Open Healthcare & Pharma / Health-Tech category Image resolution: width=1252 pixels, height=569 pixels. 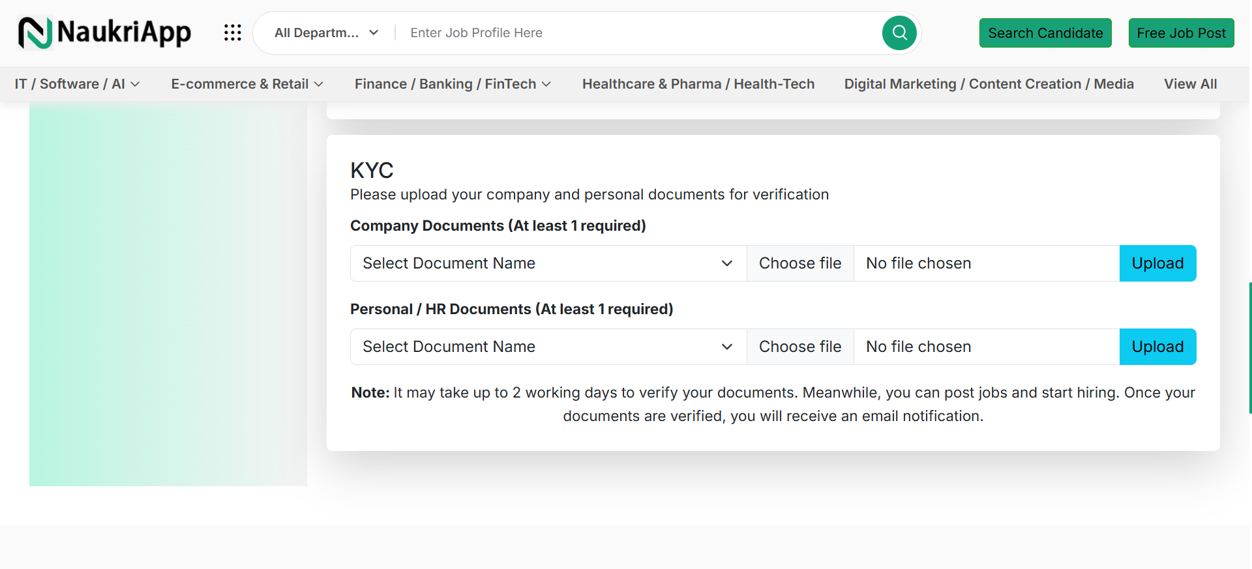698,84
